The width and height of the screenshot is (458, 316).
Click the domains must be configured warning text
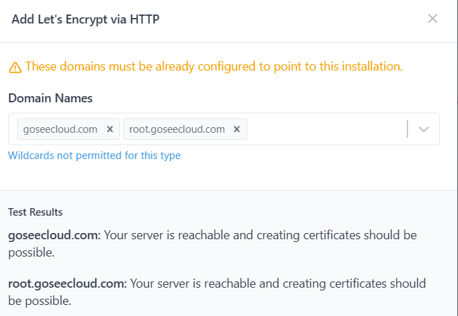[214, 67]
